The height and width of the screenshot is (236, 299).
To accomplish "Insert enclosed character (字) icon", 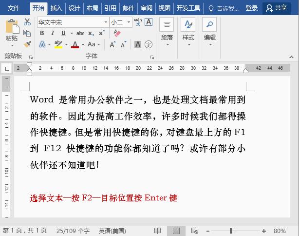I will [149, 44].
